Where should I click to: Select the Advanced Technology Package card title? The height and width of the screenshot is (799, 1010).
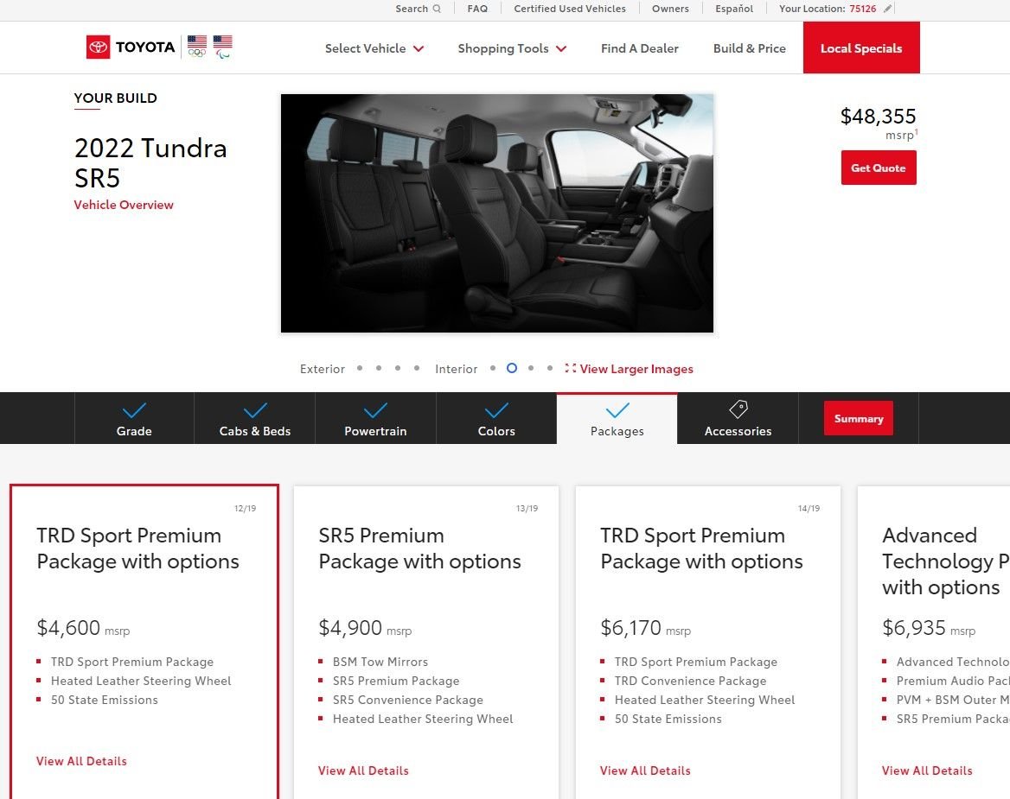(x=946, y=561)
